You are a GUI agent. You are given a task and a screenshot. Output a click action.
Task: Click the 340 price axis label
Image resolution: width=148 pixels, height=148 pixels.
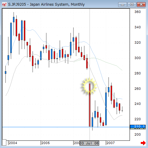(x=137, y=27)
